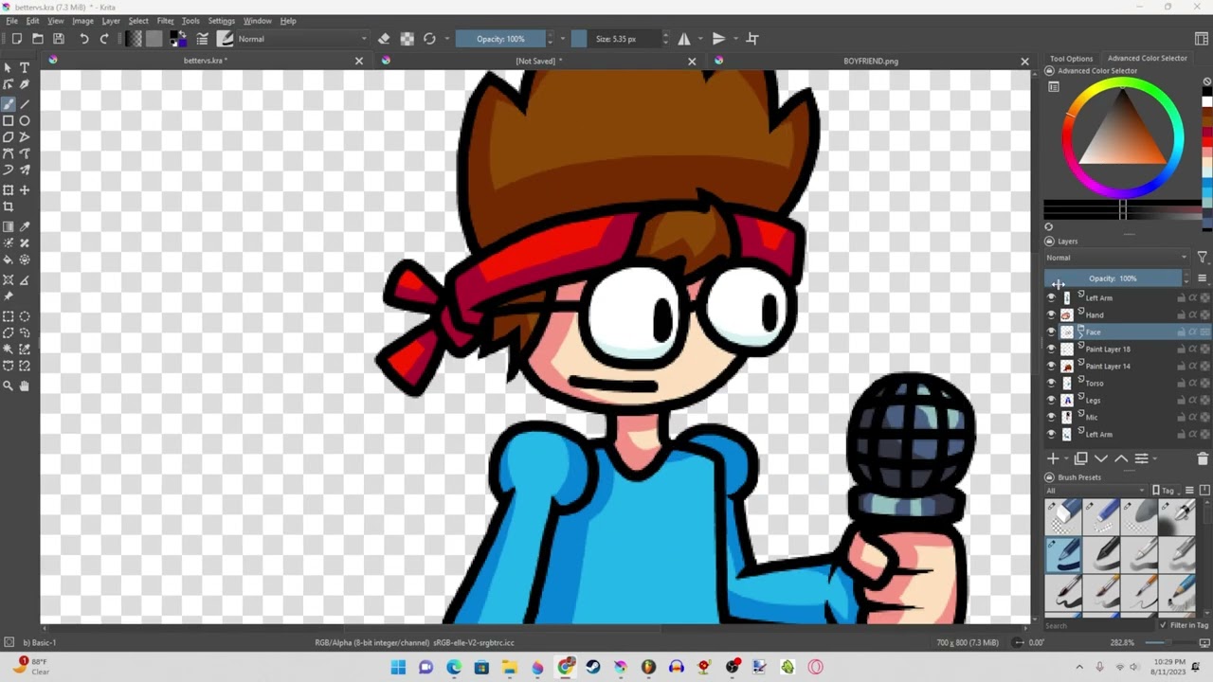
Task: Hide the Paint Layer 18 layer
Action: point(1051,349)
